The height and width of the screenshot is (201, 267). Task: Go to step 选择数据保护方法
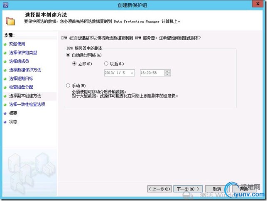click(25, 70)
